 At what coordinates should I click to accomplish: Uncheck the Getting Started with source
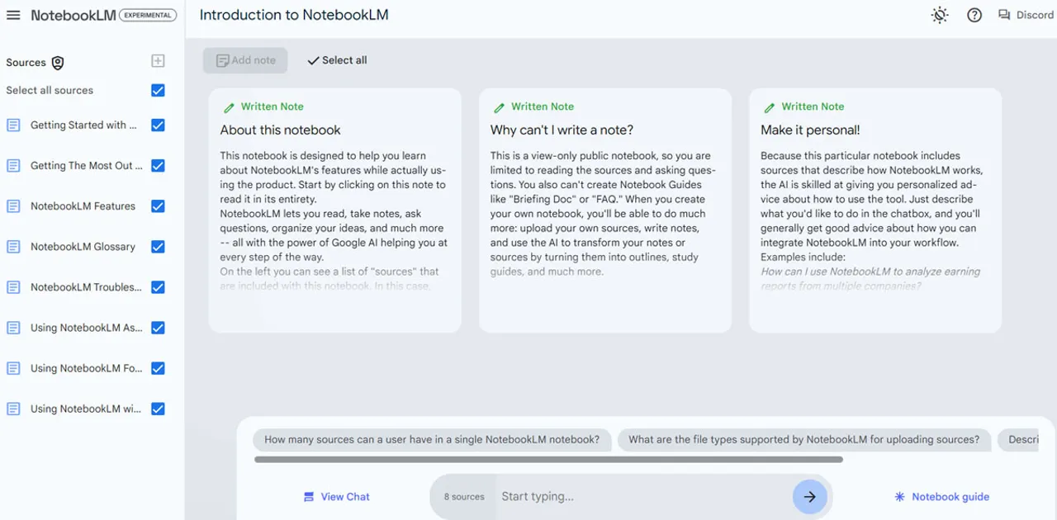[158, 125]
